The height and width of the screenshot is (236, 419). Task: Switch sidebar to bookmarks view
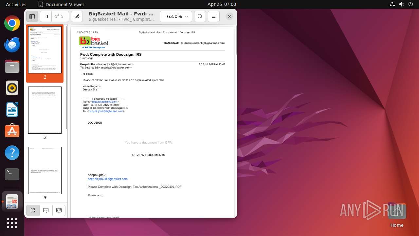point(59,210)
